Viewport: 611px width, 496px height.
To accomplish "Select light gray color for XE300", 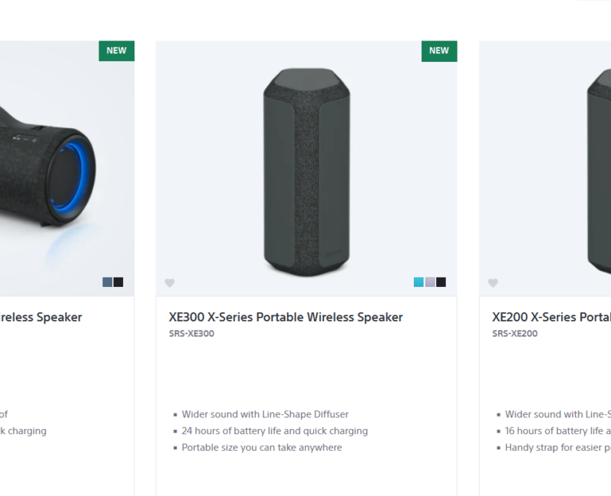I will (x=430, y=282).
